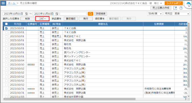This screenshot has width=192, height=103.
Task: Open the 年月日 昇順 sort order dropdown
Action: click(177, 14)
